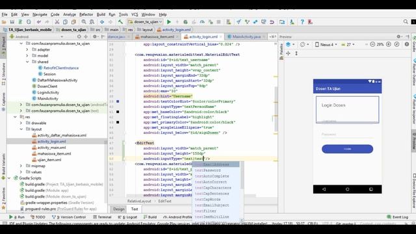This screenshot has width=416, height=234.
Task: Click the black gutter swatch for met_primaryColor
Action: click(118, 122)
